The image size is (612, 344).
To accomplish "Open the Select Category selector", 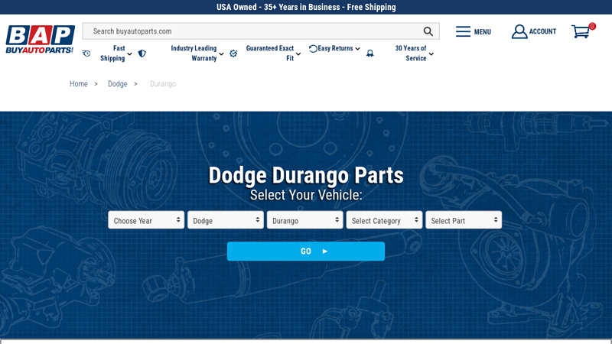I will 384,220.
